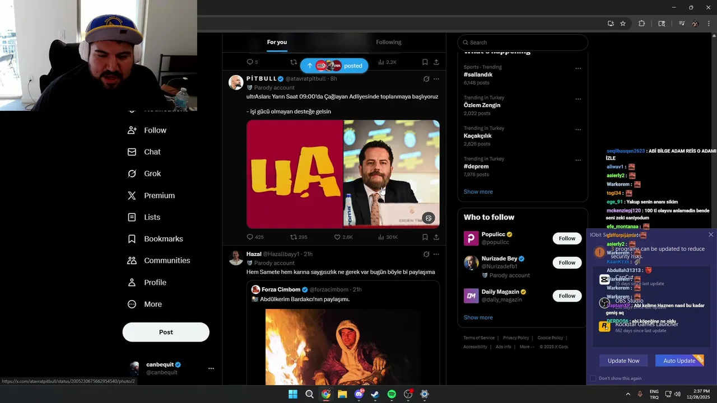Show new posts via the 'posted' pill

pos(334,65)
